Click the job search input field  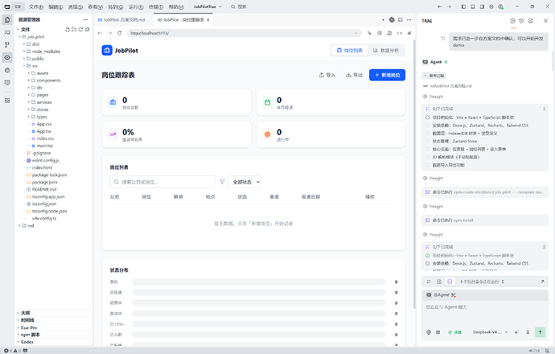(x=162, y=182)
